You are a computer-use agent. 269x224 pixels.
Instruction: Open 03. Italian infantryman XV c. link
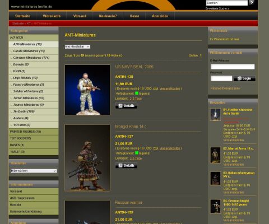coord(239,175)
